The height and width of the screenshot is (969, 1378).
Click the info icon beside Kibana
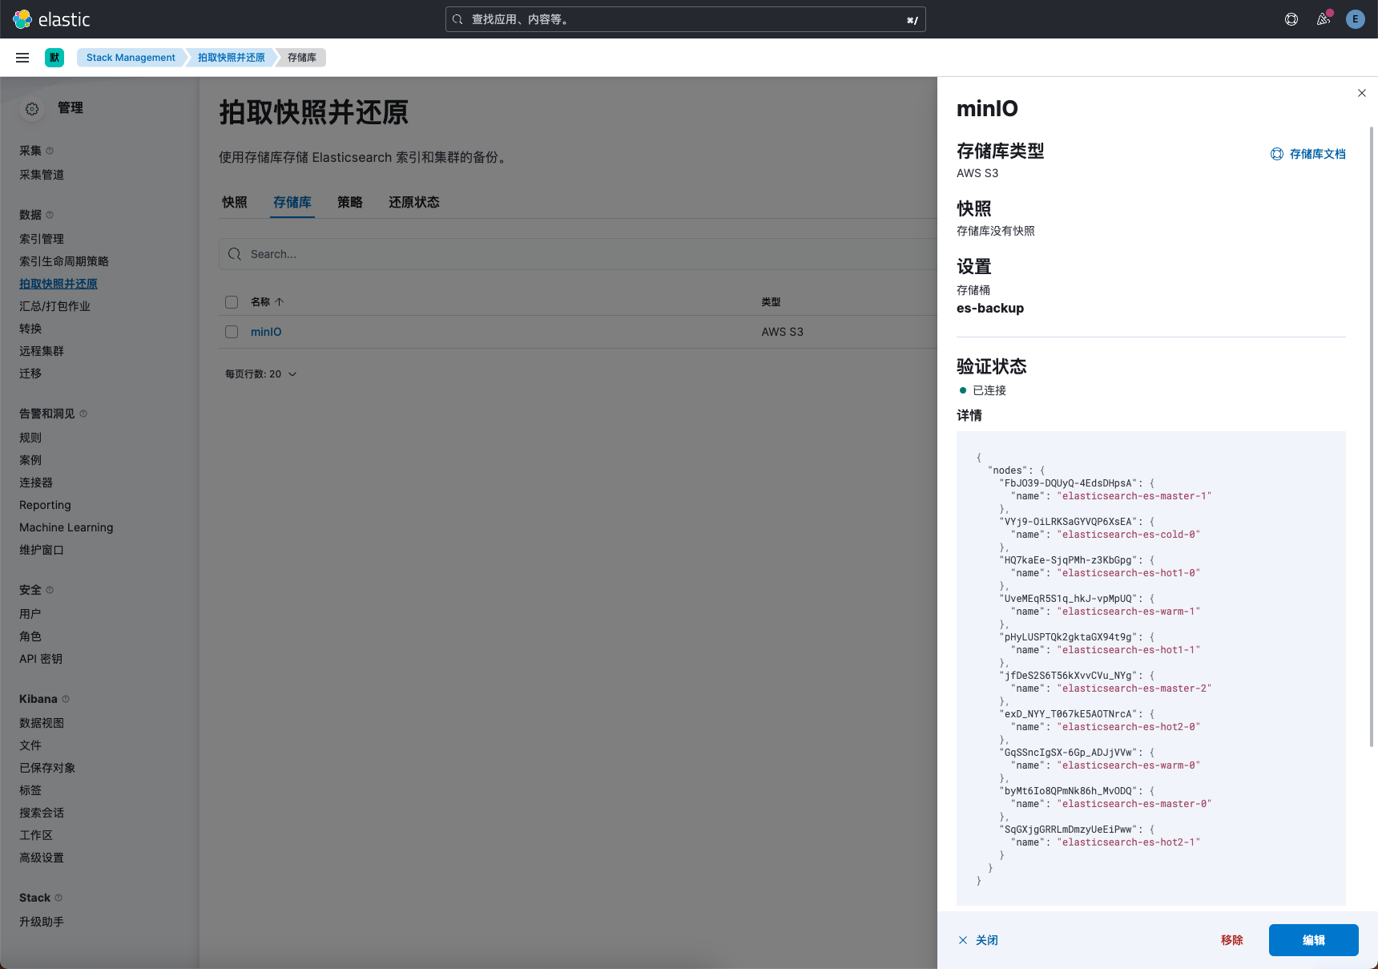(x=66, y=699)
